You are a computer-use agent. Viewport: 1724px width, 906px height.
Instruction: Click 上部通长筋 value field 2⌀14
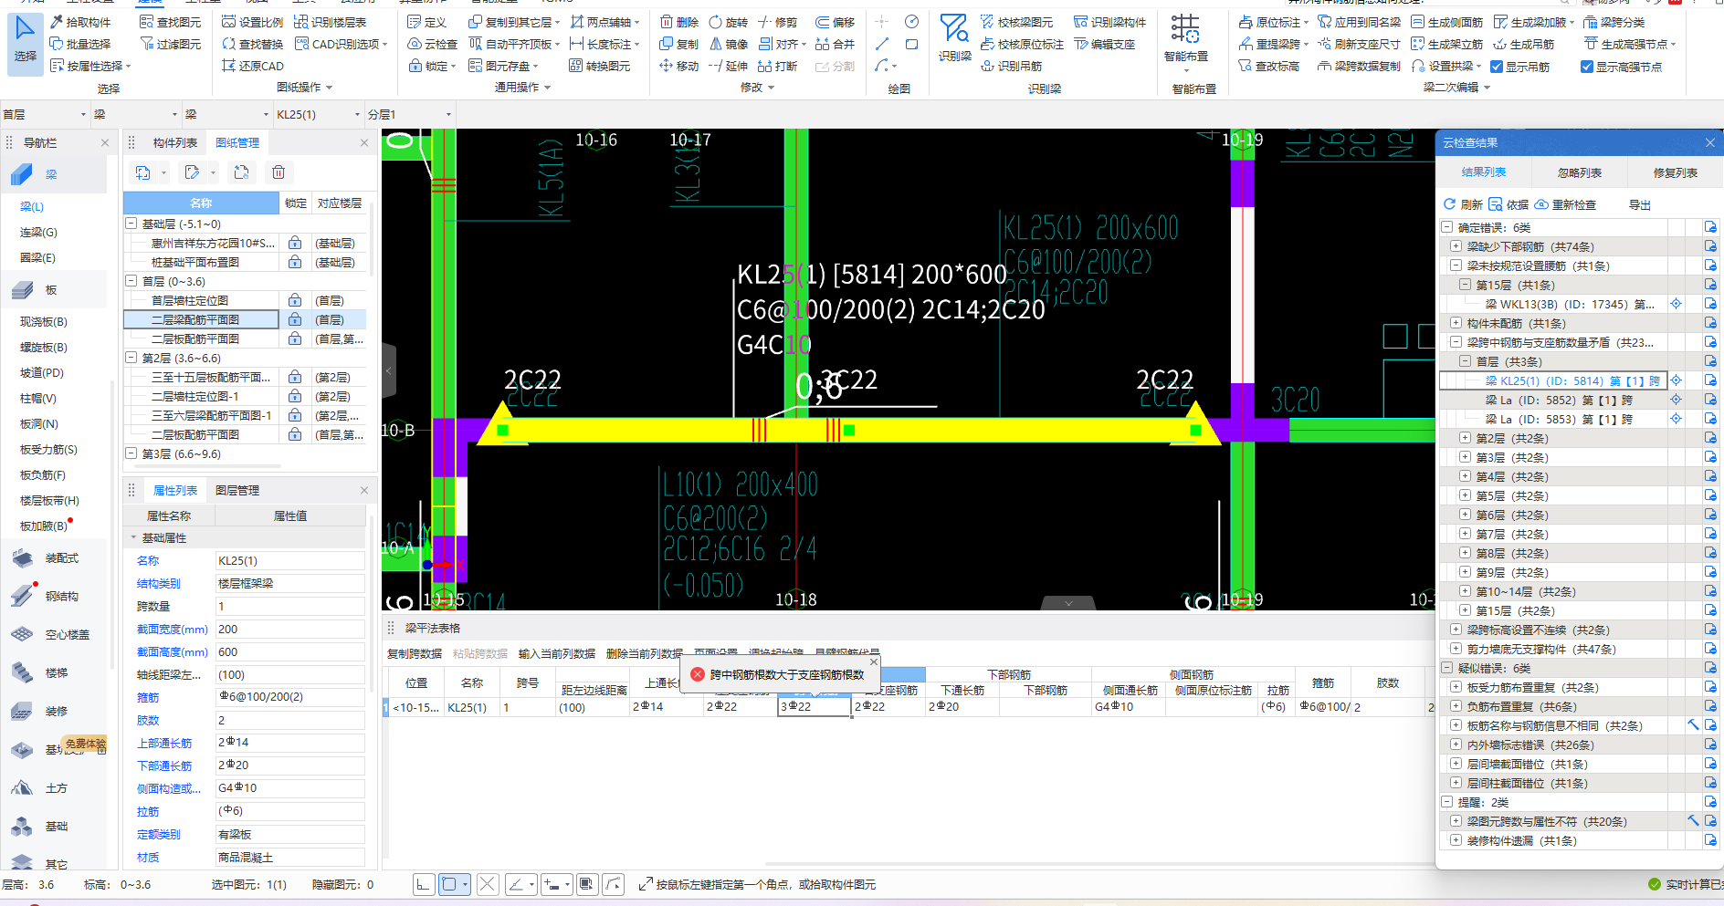click(289, 743)
